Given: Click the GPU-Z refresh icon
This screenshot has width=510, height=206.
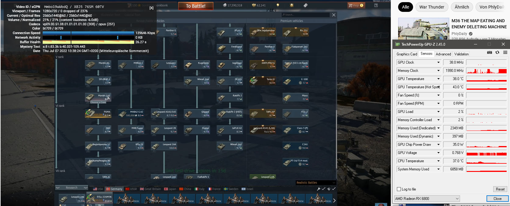Looking at the screenshot, I should (497, 52).
